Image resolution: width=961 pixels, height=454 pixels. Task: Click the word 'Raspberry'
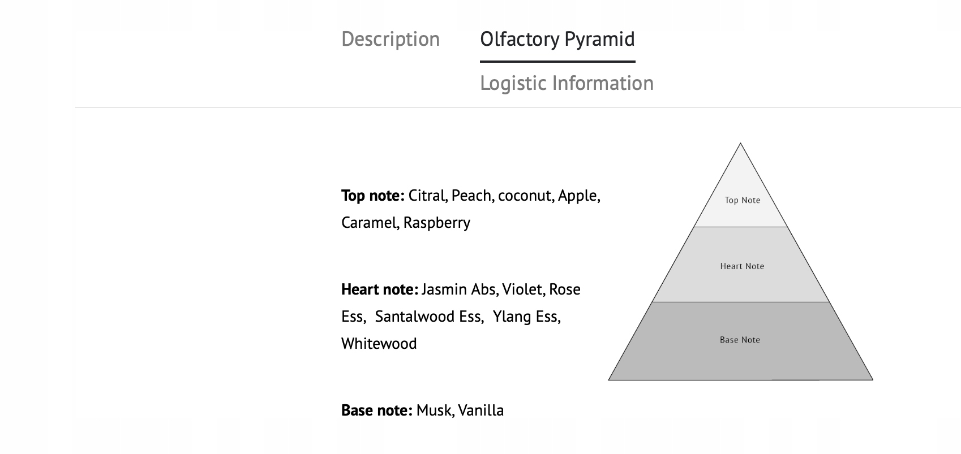click(x=436, y=223)
